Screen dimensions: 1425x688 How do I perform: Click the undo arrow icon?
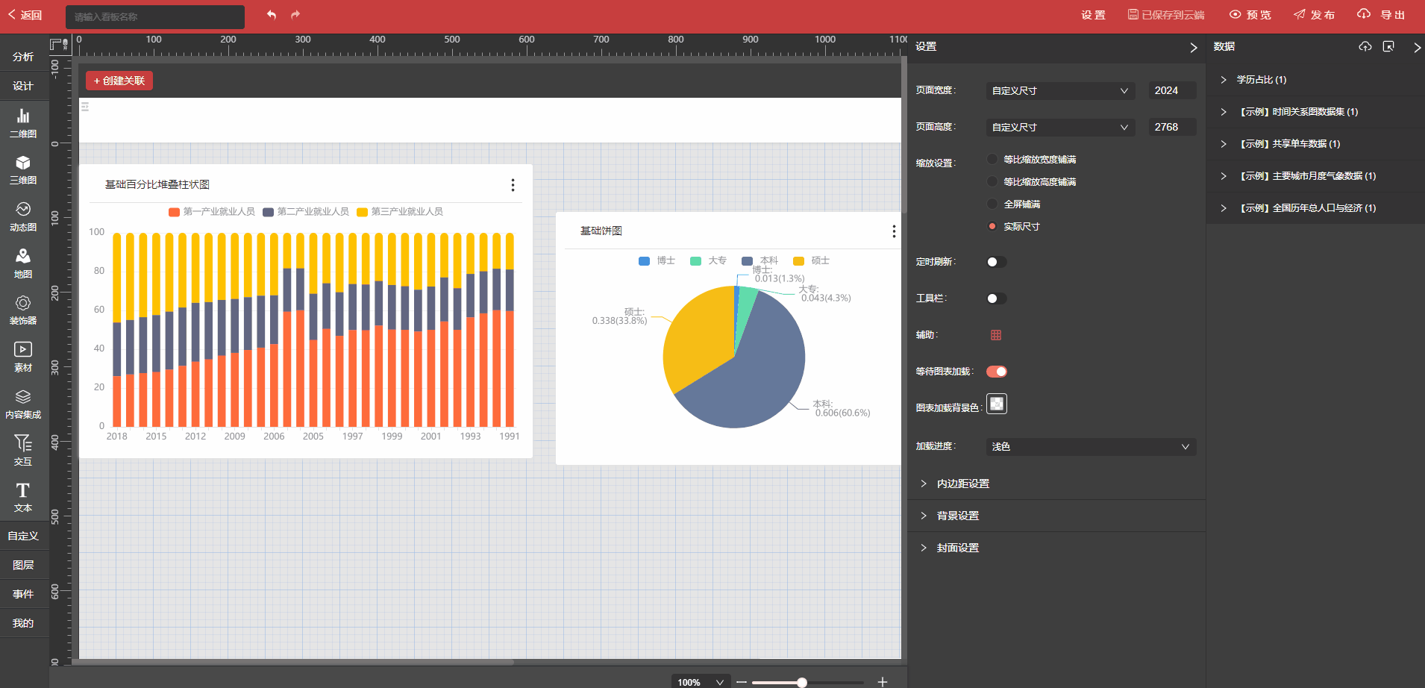[272, 15]
